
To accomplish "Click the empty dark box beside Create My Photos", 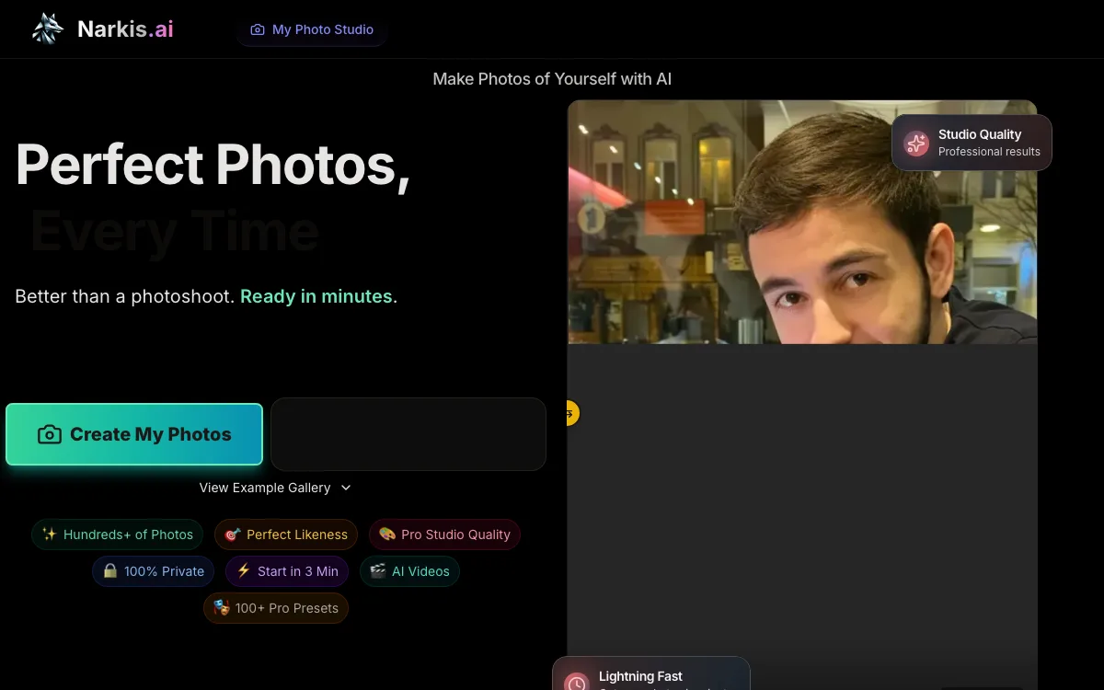I will (408, 434).
